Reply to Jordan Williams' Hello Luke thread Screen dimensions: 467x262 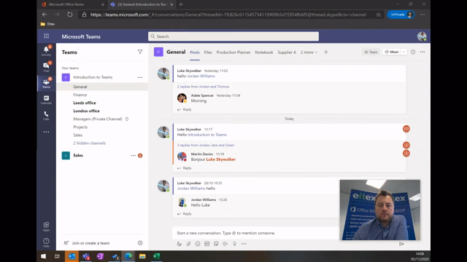tap(185, 214)
